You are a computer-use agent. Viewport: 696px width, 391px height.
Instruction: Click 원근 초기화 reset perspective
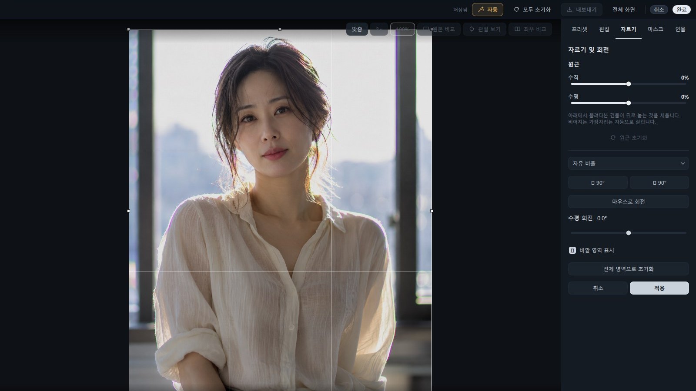[629, 138]
